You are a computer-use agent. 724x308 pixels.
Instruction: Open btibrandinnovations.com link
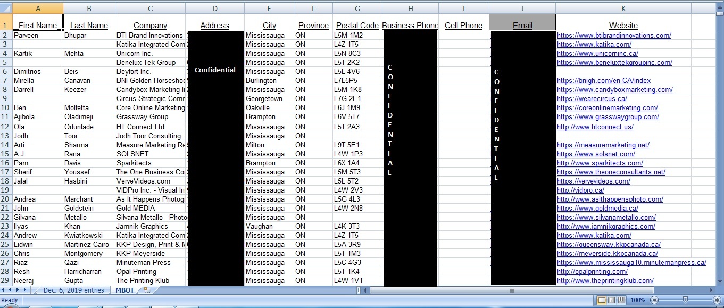pos(614,36)
